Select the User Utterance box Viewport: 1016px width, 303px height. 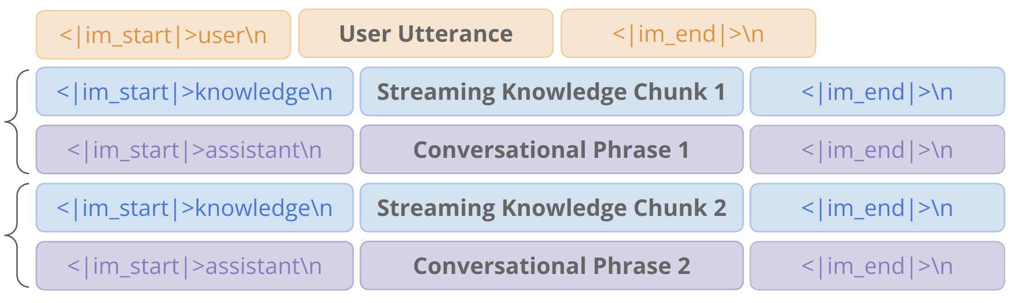(425, 34)
